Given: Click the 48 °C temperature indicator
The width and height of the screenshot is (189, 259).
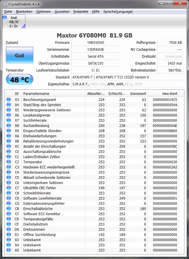Looking at the screenshot, I should pos(20,80).
